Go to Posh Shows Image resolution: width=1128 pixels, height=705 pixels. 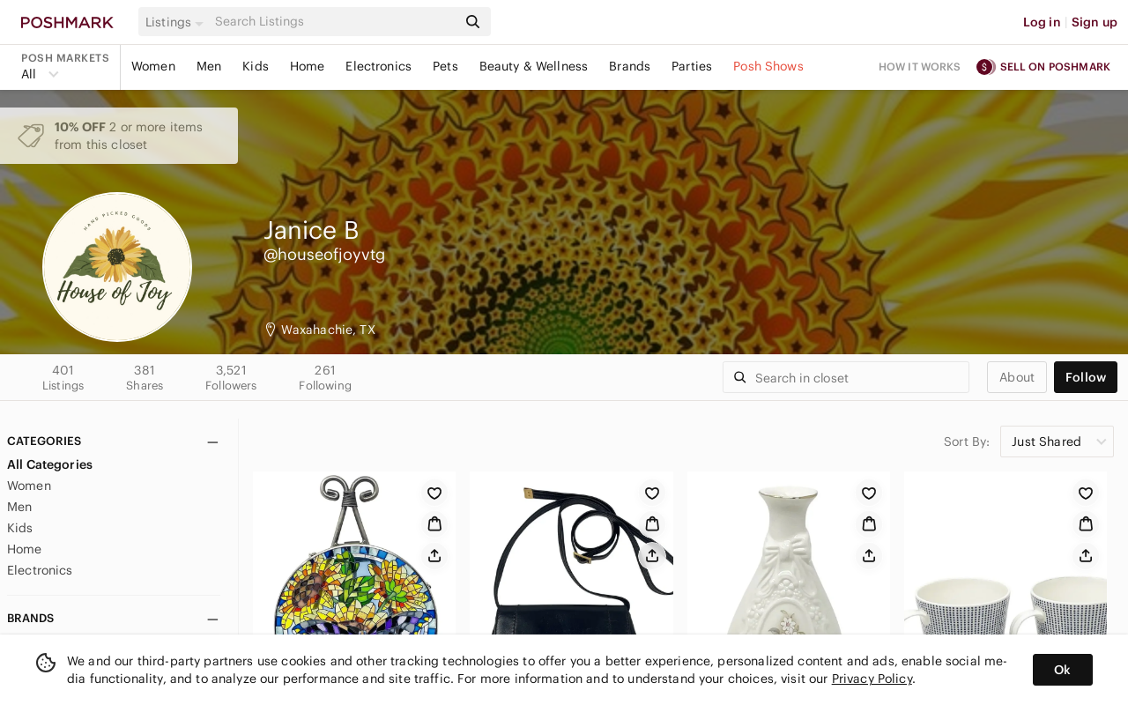(x=768, y=66)
